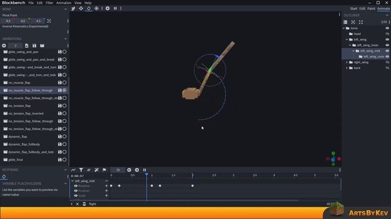The width and height of the screenshot is (391, 219).
Task: Show the hidden right_wing group in outliner
Action: click(387, 62)
